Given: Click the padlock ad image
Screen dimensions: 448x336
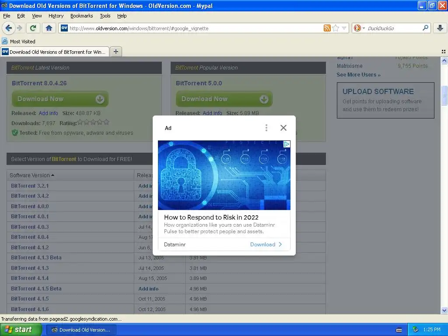Looking at the screenshot, I should (224, 175).
